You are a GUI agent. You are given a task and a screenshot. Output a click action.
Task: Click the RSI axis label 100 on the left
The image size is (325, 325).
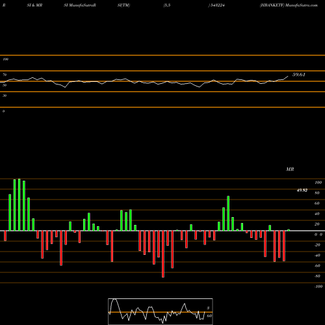pos(5,59)
